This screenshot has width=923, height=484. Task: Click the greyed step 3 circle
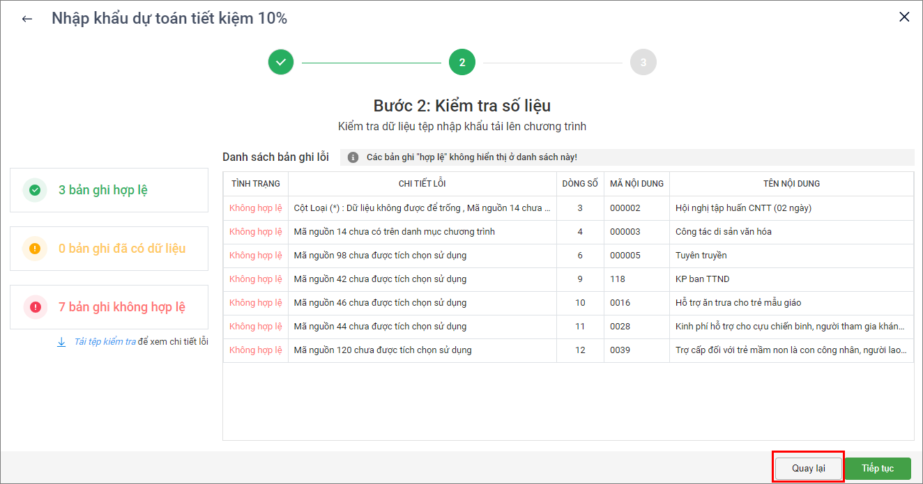tap(643, 62)
